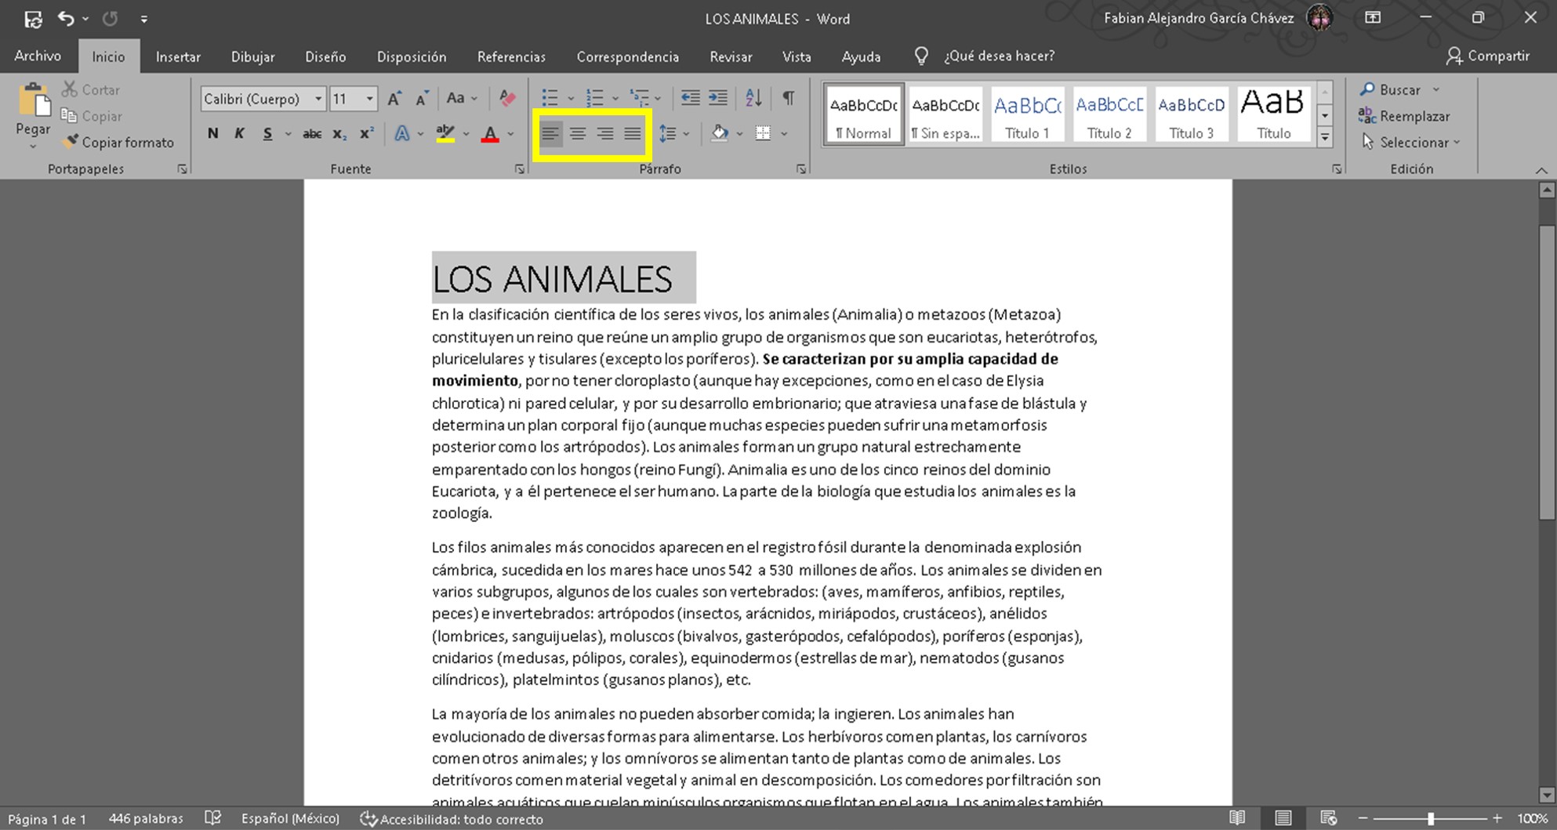The height and width of the screenshot is (830, 1557).
Task: Open the Referencias tab
Action: pyautogui.click(x=511, y=56)
